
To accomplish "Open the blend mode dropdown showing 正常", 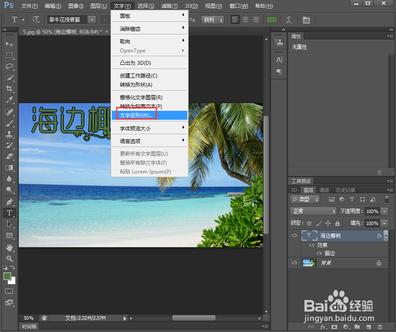I will pos(313,211).
